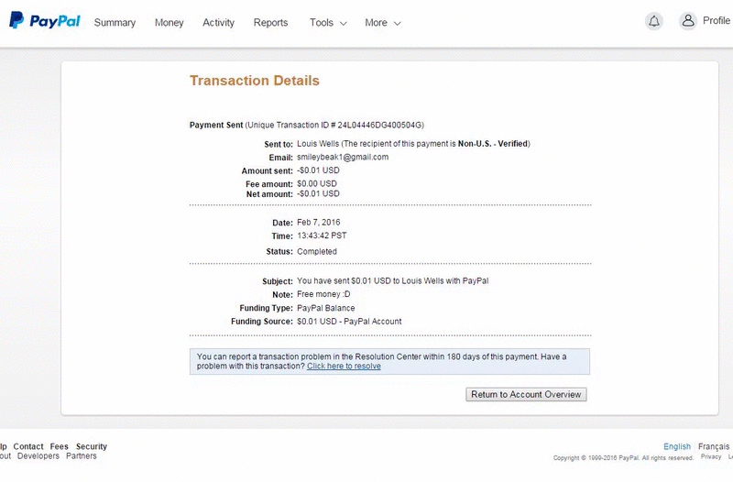
Task: Click the copyright notice text
Action: click(623, 457)
